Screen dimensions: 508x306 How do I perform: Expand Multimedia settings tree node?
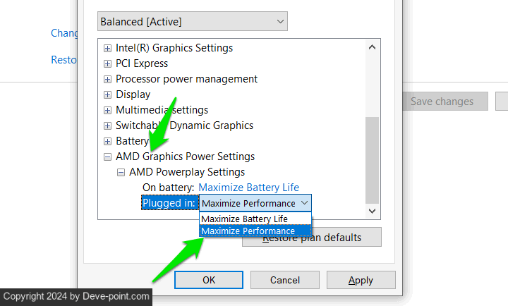tap(108, 110)
